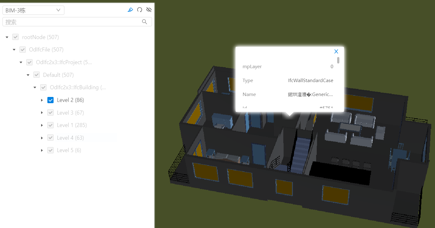Collapse the rootNode tree node
The height and width of the screenshot is (228, 435).
7,37
